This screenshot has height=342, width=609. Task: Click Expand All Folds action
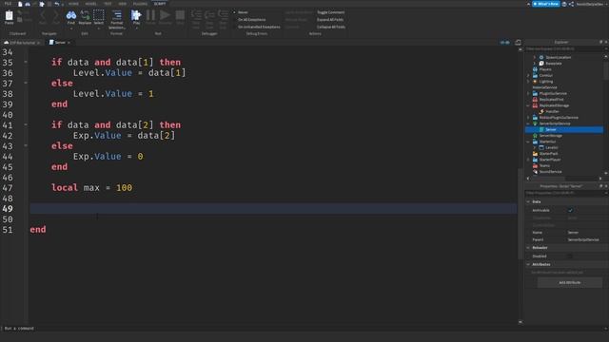(x=330, y=20)
